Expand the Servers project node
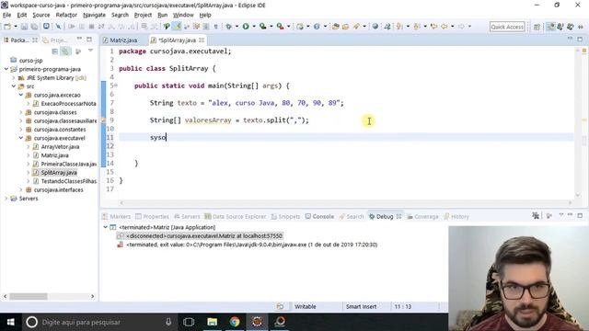The width and height of the screenshot is (589, 331). click(6, 199)
